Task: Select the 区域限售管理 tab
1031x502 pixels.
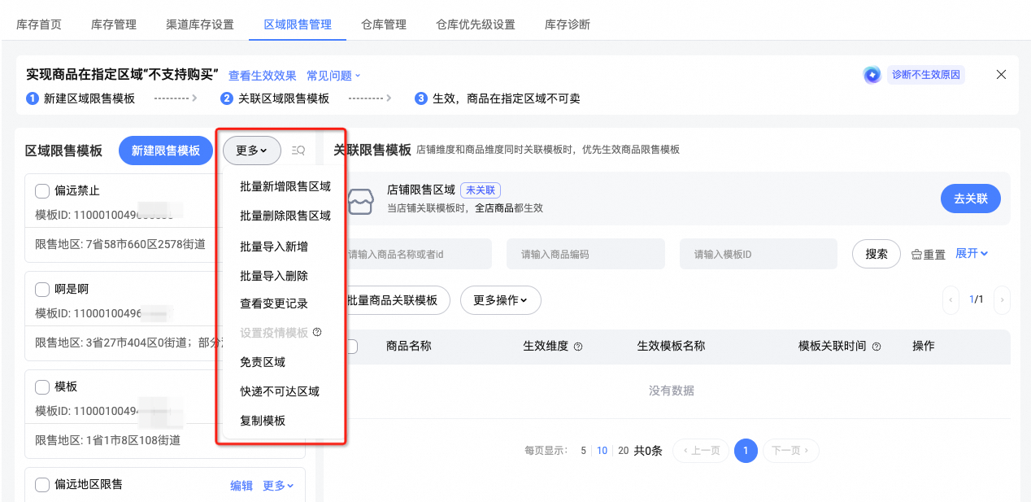Action: pyautogui.click(x=298, y=24)
